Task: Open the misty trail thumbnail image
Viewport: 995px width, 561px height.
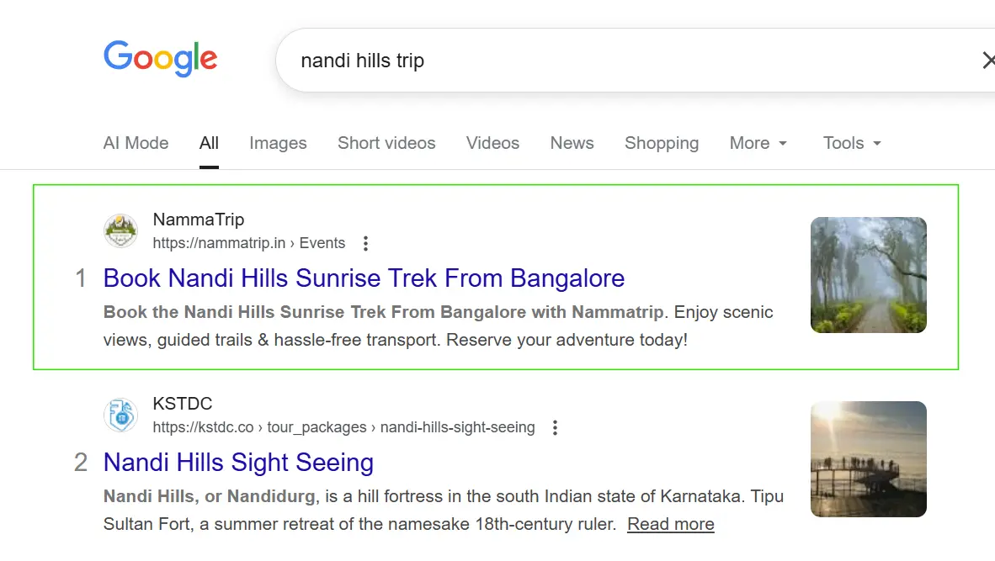Action: tap(868, 275)
